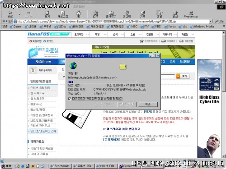The height and width of the screenshot is (169, 226).
Task: Click the download progress bar
Action: pyautogui.click(x=102, y=82)
